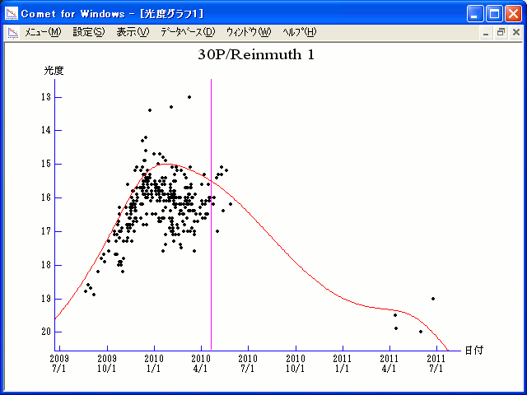Minimize the Comet for Windows application
Viewport: 527px width, 395px height.
[475, 13]
